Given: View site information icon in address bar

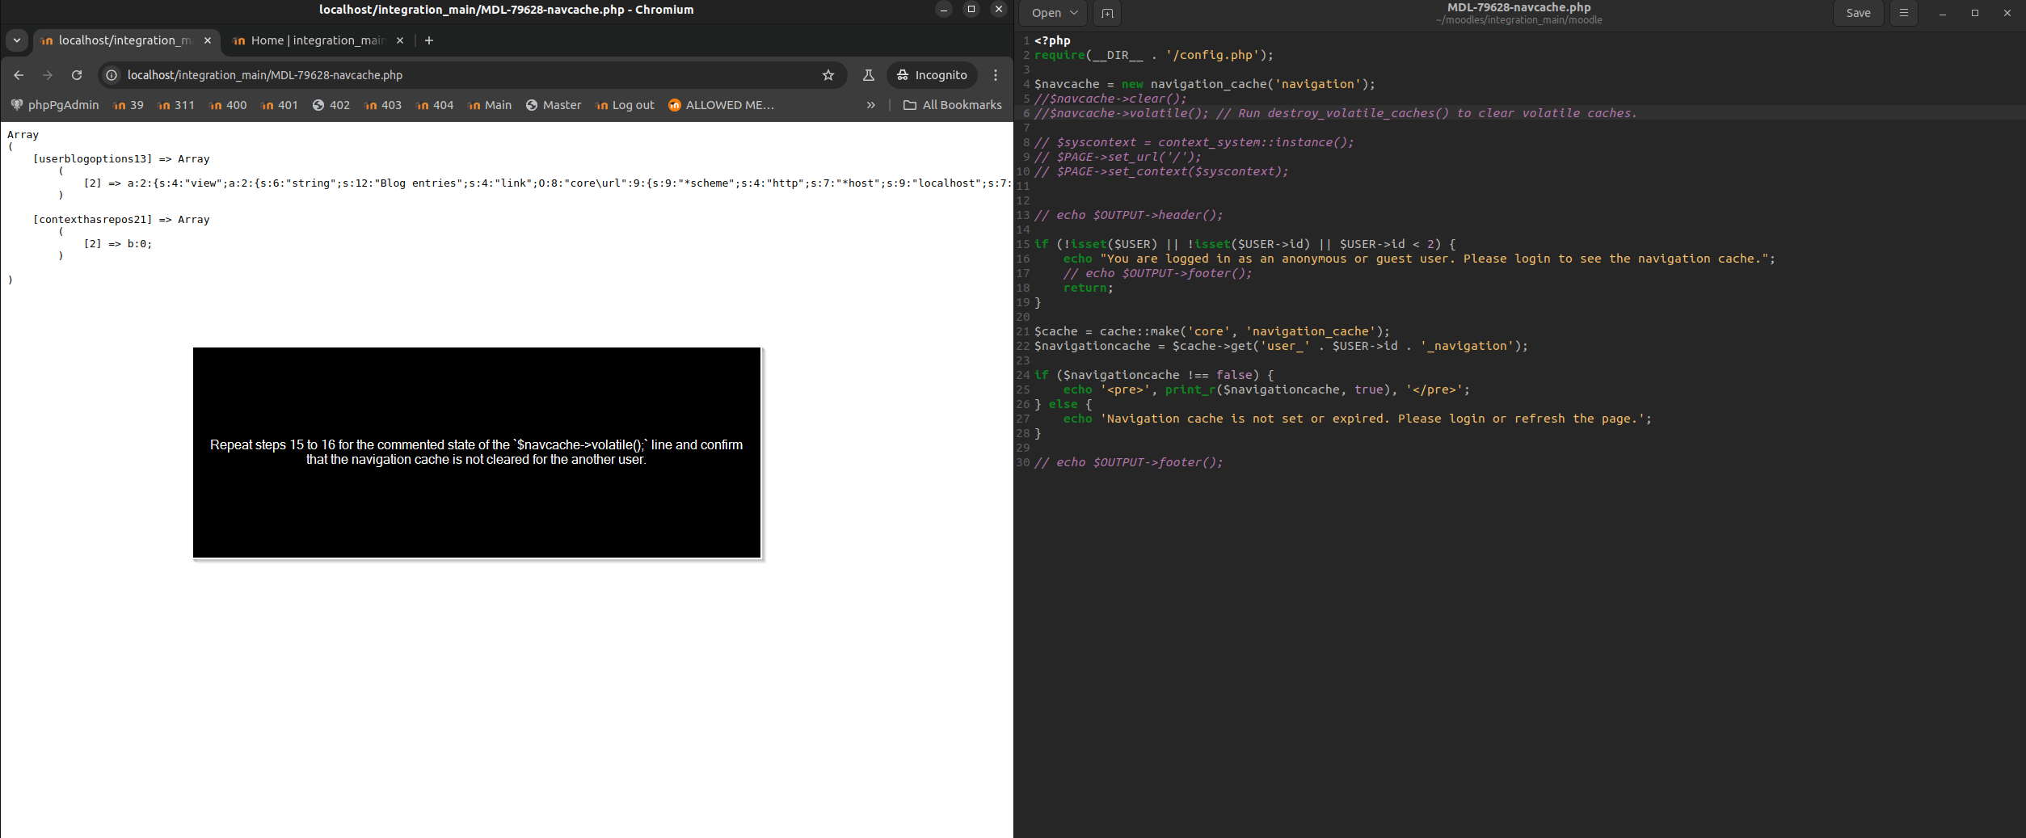Looking at the screenshot, I should click(112, 75).
